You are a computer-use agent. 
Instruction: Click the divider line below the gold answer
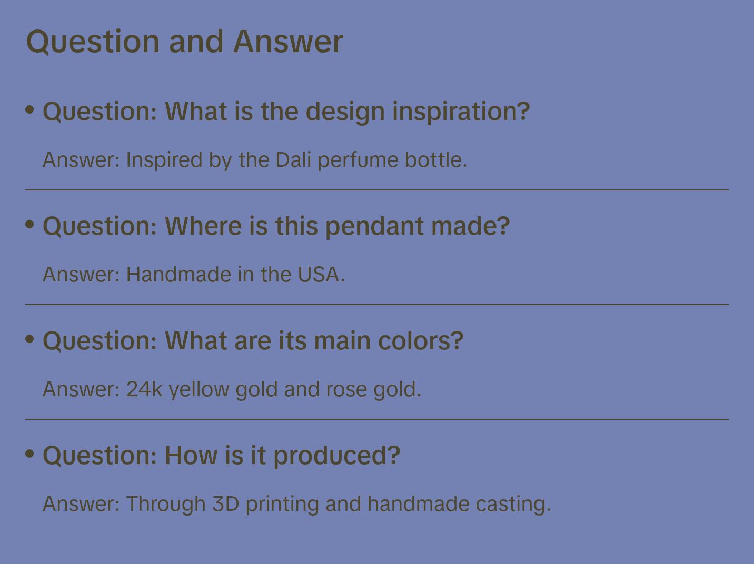(377, 419)
